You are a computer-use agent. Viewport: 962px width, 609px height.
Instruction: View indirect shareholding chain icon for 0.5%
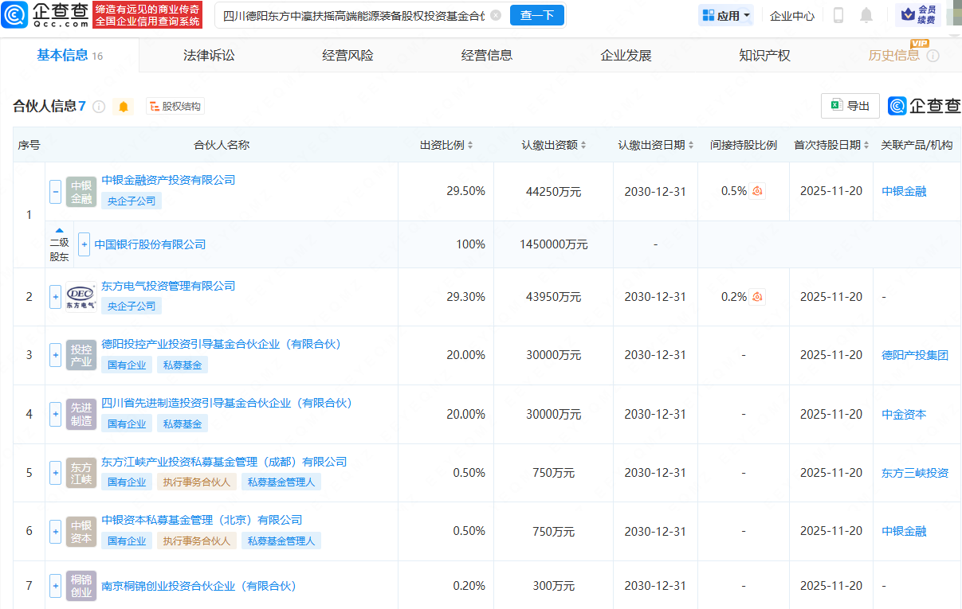click(757, 191)
